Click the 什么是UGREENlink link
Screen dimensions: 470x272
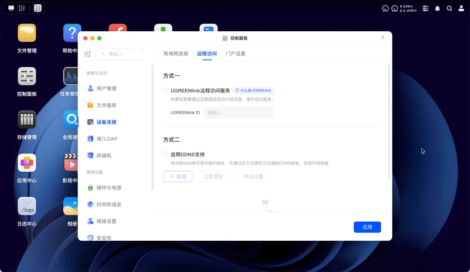(x=253, y=90)
